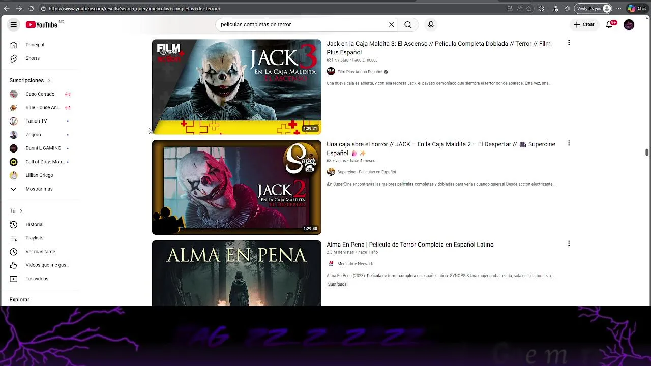Viewport: 651px width, 366px height.
Task: Play the Jack 3 El Ascenso thumbnail
Action: (236, 87)
